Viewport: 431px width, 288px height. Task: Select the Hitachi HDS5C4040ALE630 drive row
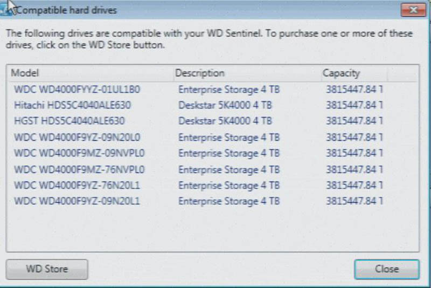pyautogui.click(x=72, y=105)
